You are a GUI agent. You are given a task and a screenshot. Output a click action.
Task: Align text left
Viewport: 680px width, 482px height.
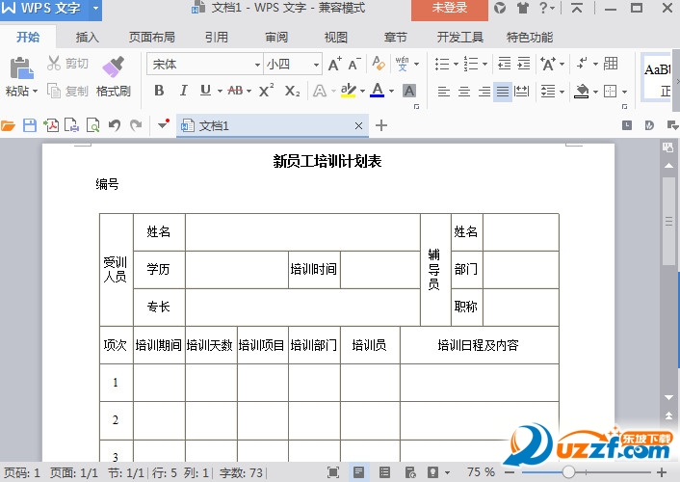[444, 92]
